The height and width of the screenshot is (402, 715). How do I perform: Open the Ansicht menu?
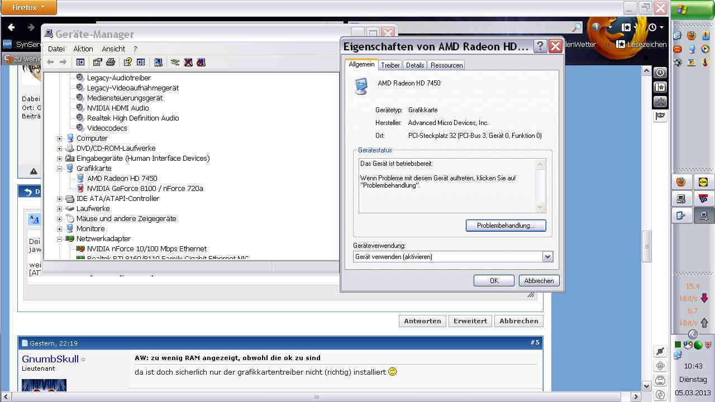113,49
